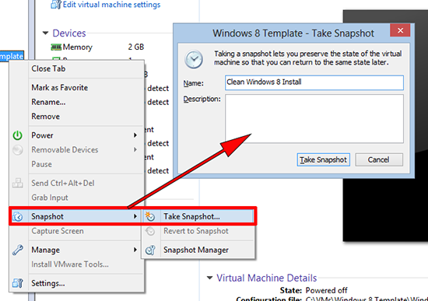Click the green Power icon in context menu

(x=18, y=135)
